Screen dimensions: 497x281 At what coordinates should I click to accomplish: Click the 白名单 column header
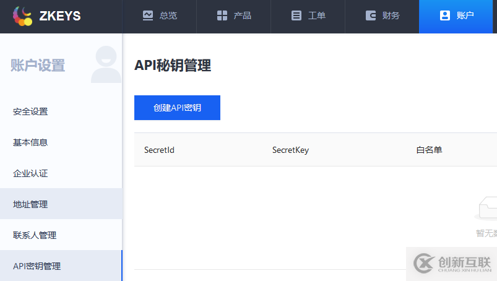[429, 150]
